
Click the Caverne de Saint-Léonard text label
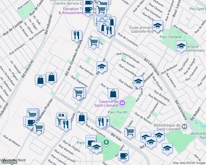click(107, 103)
